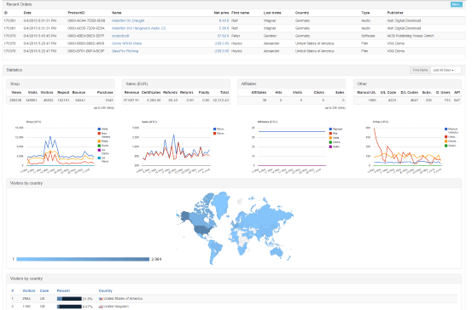Click the blue Manual Unlocks legend swatch in Other chart
The height and width of the screenshot is (310, 472).
click(446, 129)
